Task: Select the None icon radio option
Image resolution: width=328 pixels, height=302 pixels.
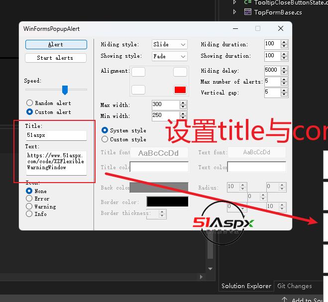Action: (29, 191)
